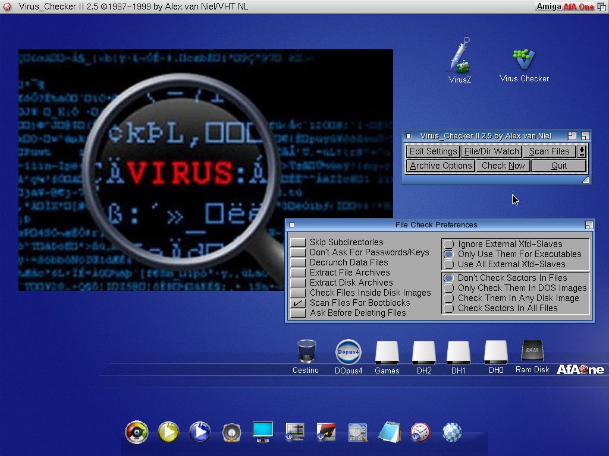Click the download arrow next to Scan Files
609x456 pixels.
(582, 151)
